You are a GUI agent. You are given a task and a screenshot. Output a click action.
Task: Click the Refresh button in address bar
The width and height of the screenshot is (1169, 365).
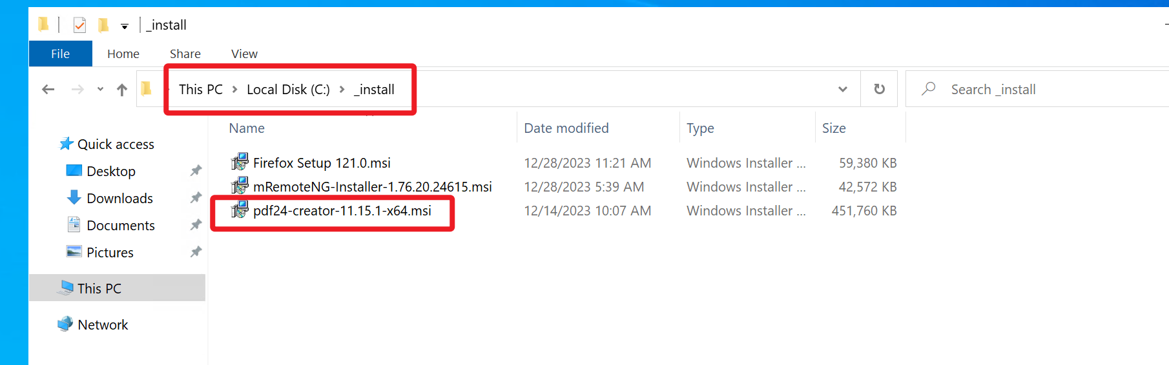coord(879,89)
